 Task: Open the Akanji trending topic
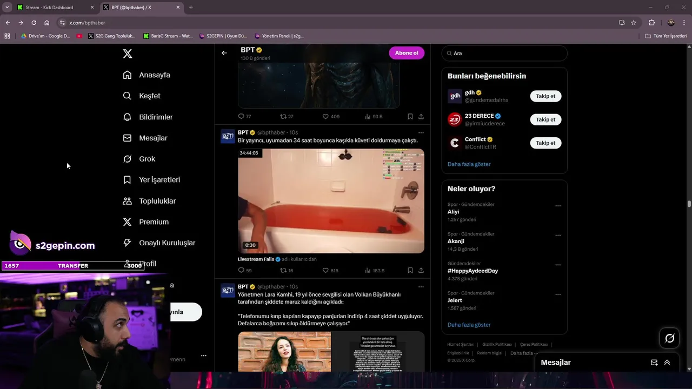pos(456,242)
